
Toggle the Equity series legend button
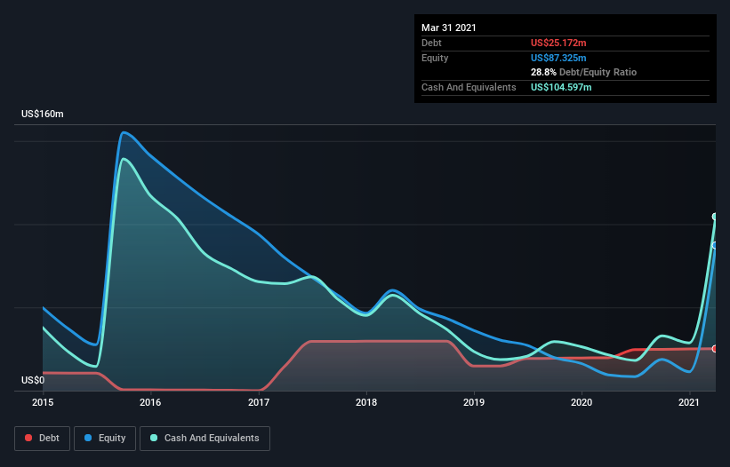click(105, 439)
